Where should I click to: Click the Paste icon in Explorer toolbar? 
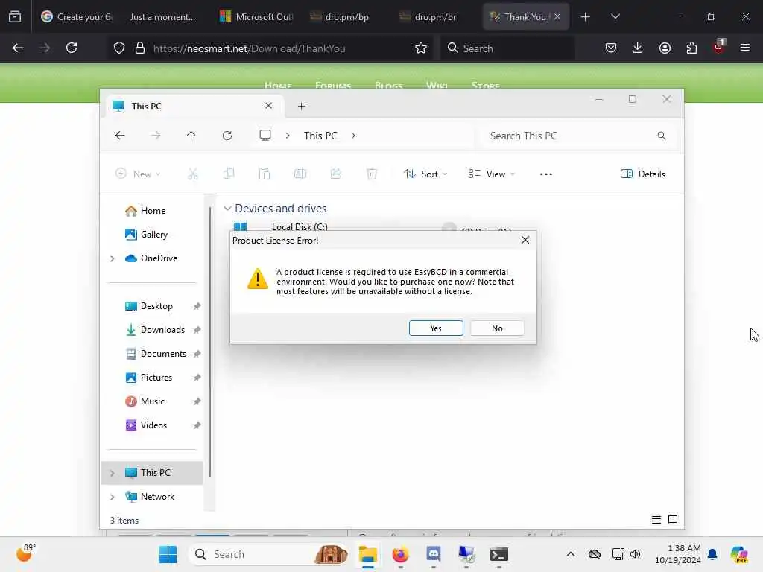265,174
